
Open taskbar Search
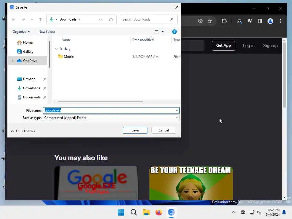point(133,212)
